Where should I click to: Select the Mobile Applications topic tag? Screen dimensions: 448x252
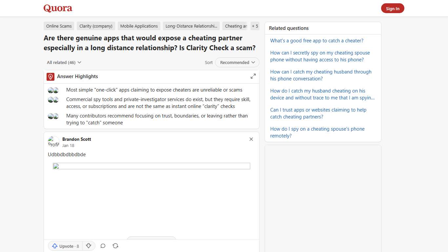(139, 26)
